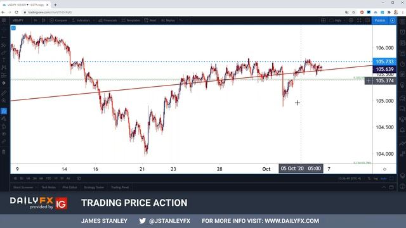Select the ruler Measure tool
The height and width of the screenshot is (228, 406).
4,93
